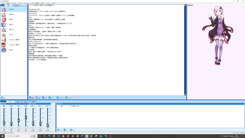
Task: Open the ヘルプ menu
Action: coord(53,3)
